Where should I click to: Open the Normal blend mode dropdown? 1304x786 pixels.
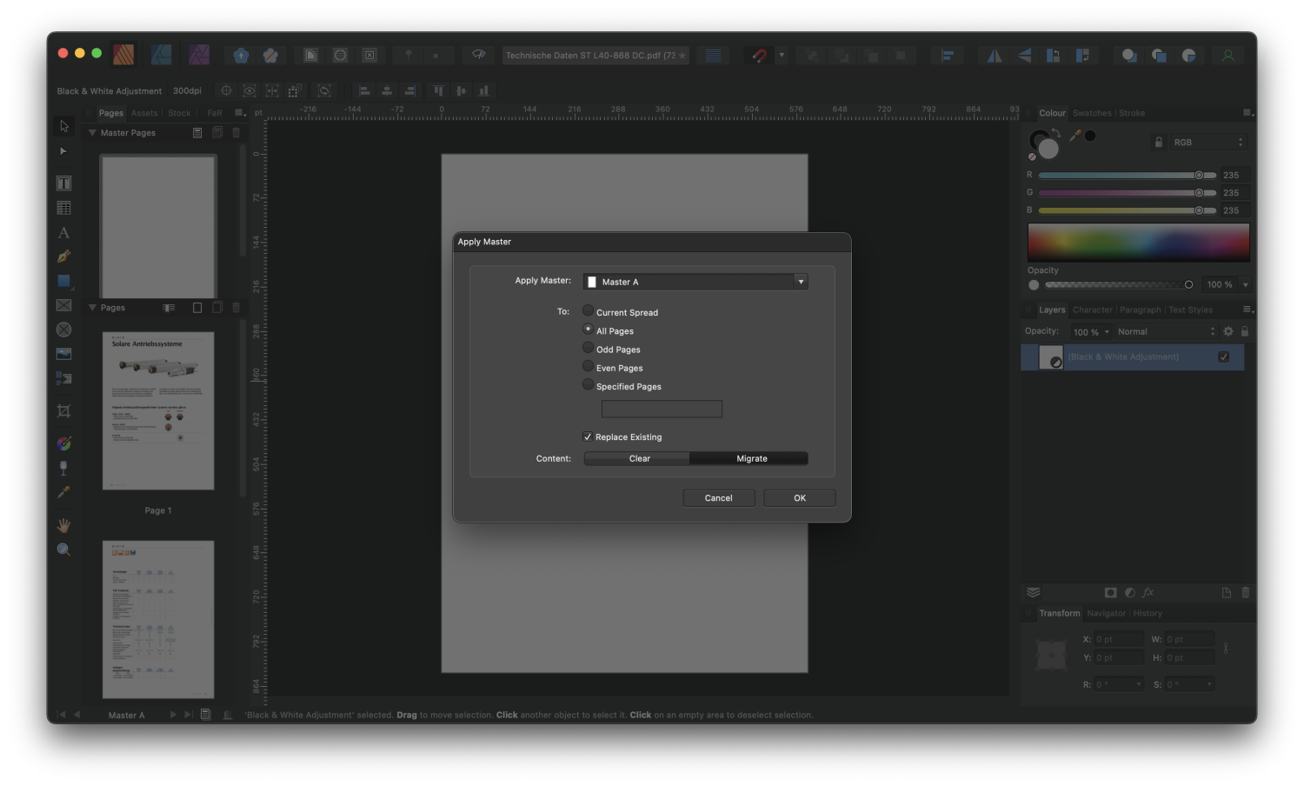(x=1166, y=330)
